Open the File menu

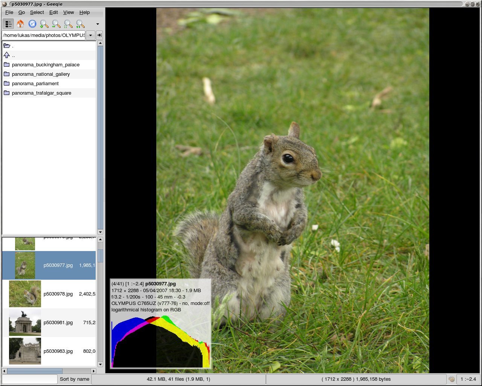tap(9, 12)
